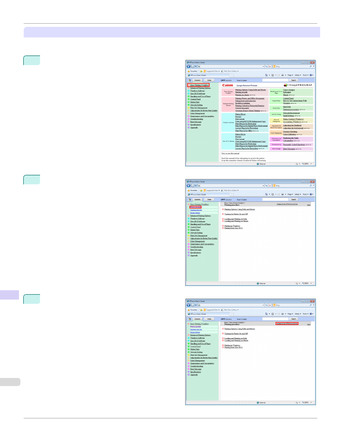This screenshot has height=442, width=341.
Task: Click the search magnifier next to the bottom window's Bing box
Action: 311,305
